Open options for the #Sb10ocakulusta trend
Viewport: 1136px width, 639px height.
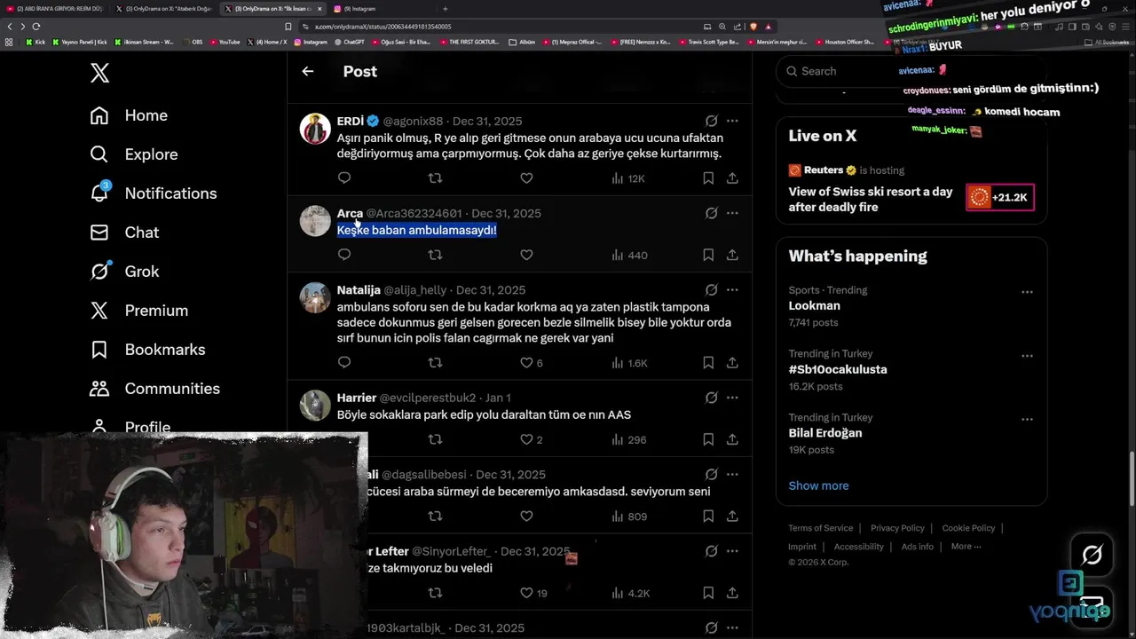(x=1027, y=356)
